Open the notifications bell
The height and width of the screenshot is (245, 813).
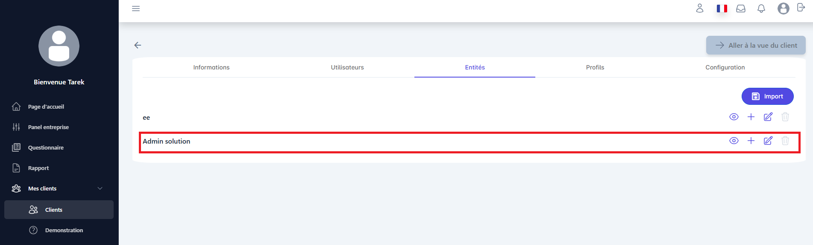(x=761, y=9)
